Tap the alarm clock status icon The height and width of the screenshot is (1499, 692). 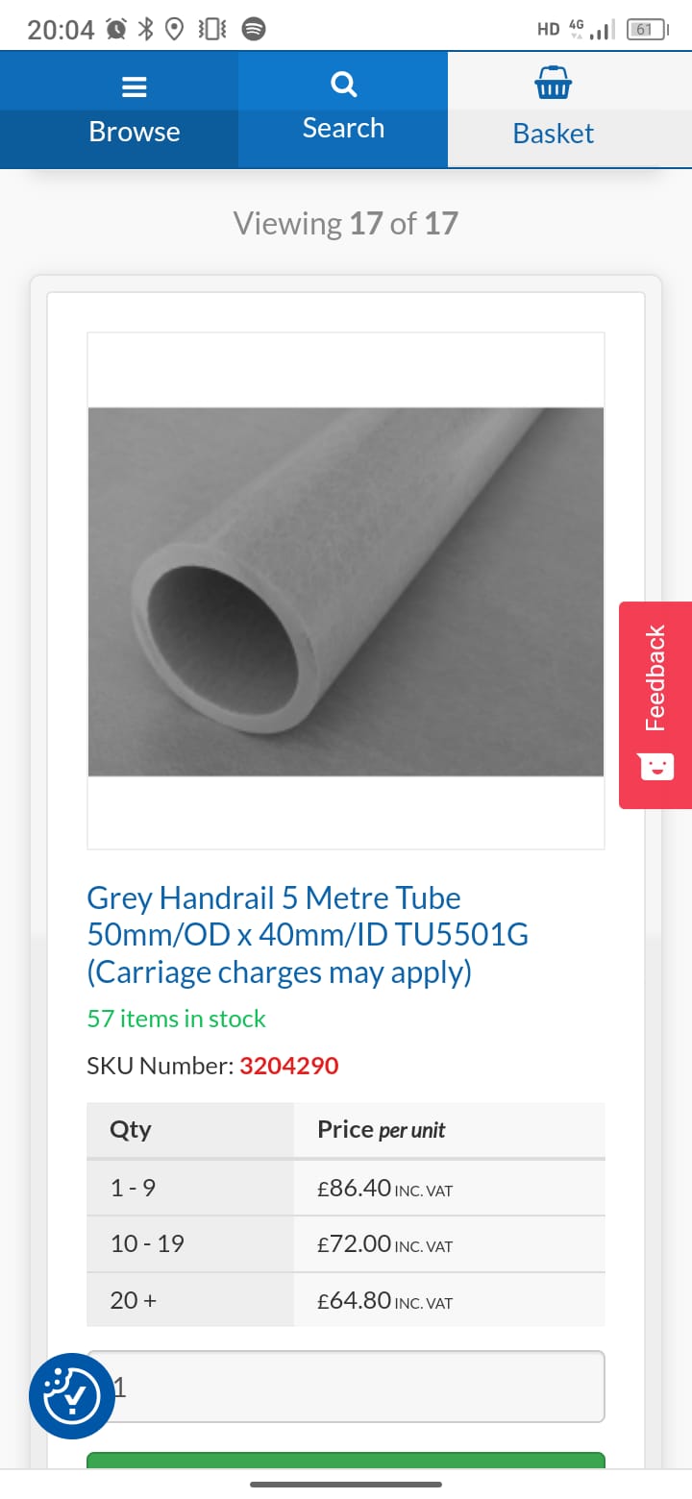(115, 30)
